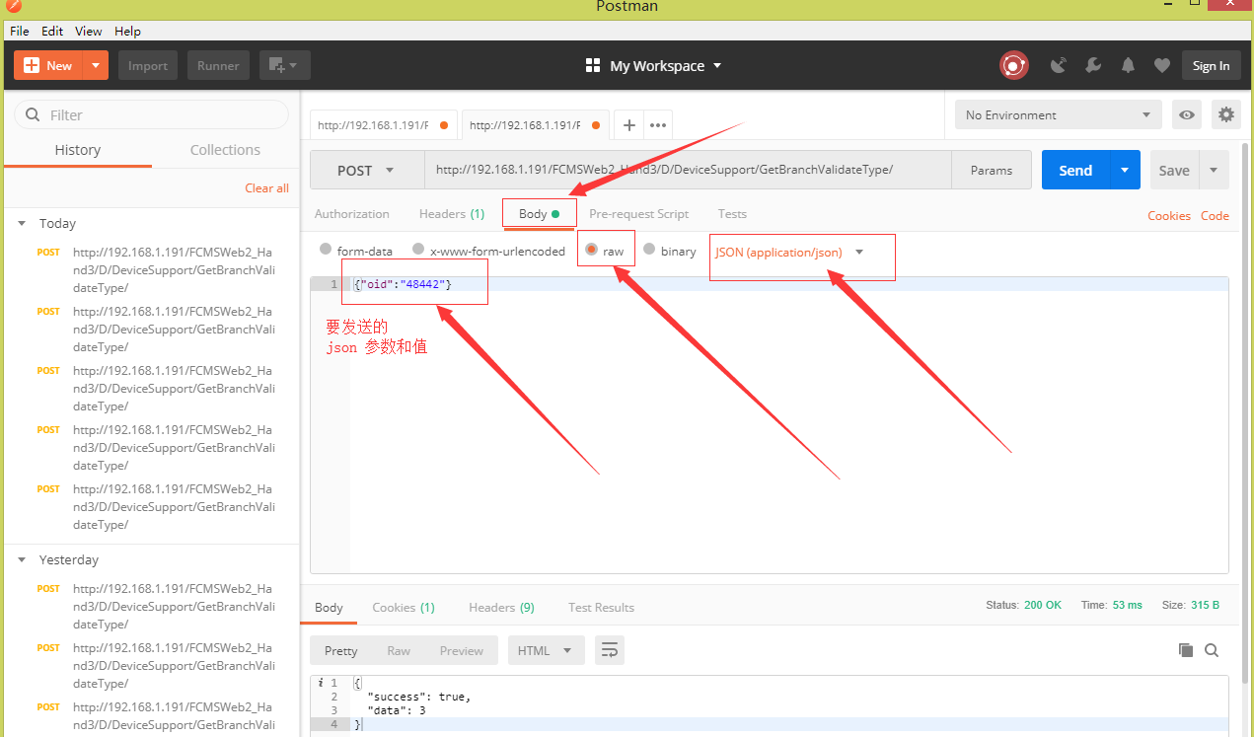Click the request URL input field

point(688,170)
